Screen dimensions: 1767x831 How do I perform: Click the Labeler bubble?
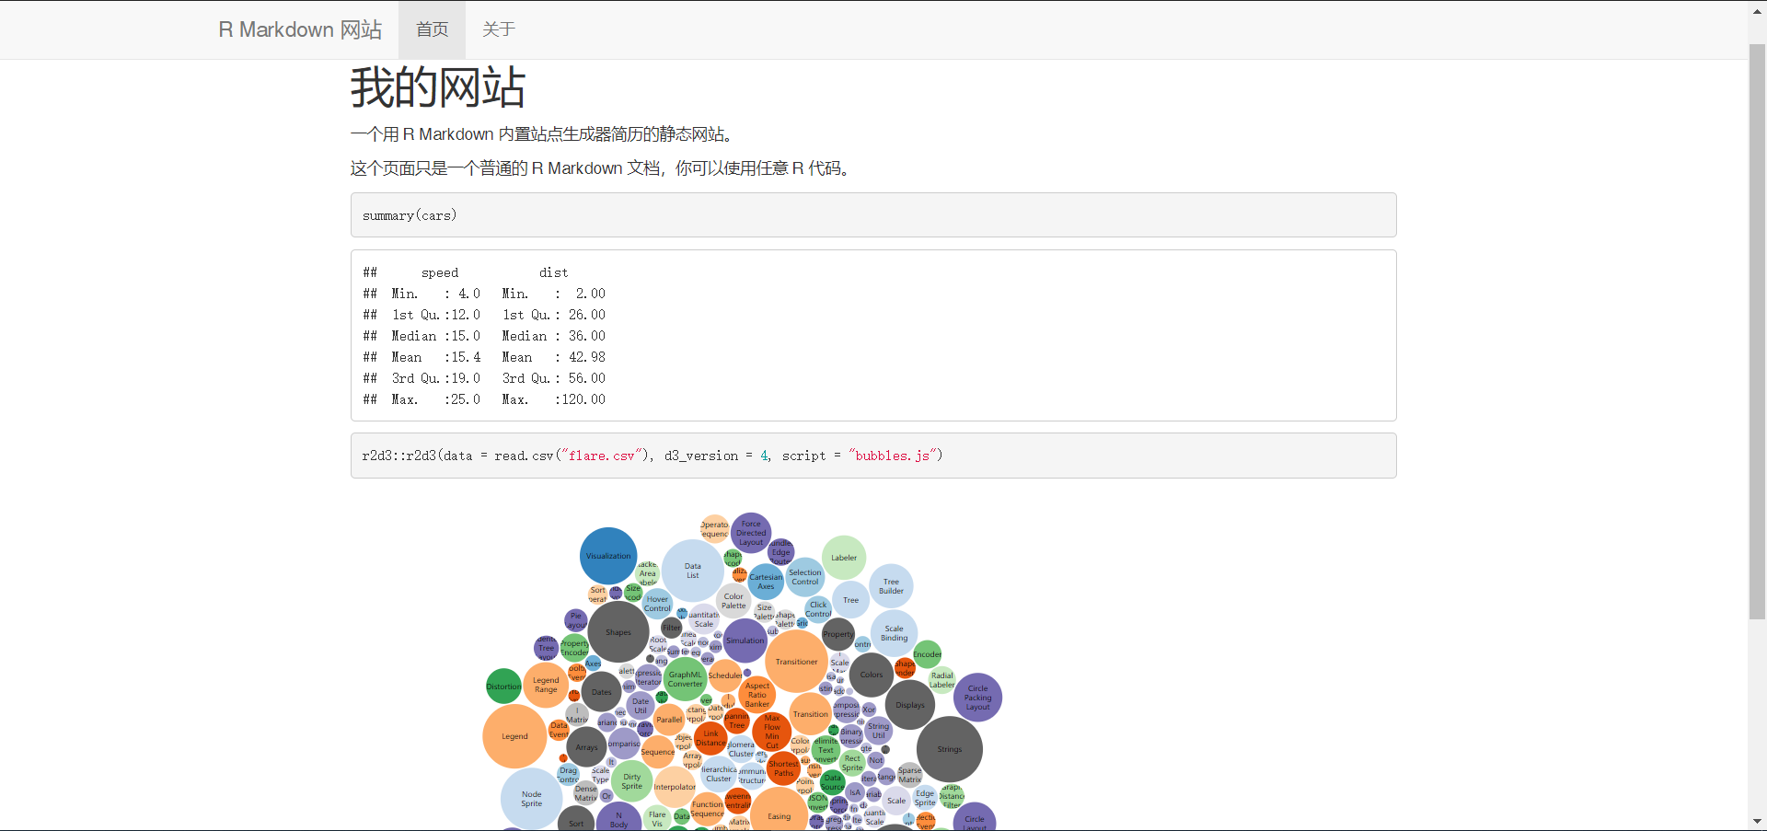(x=844, y=558)
